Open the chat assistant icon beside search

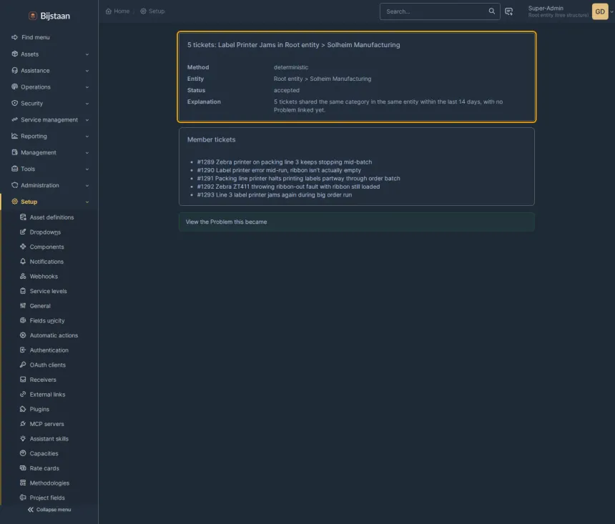coord(508,11)
